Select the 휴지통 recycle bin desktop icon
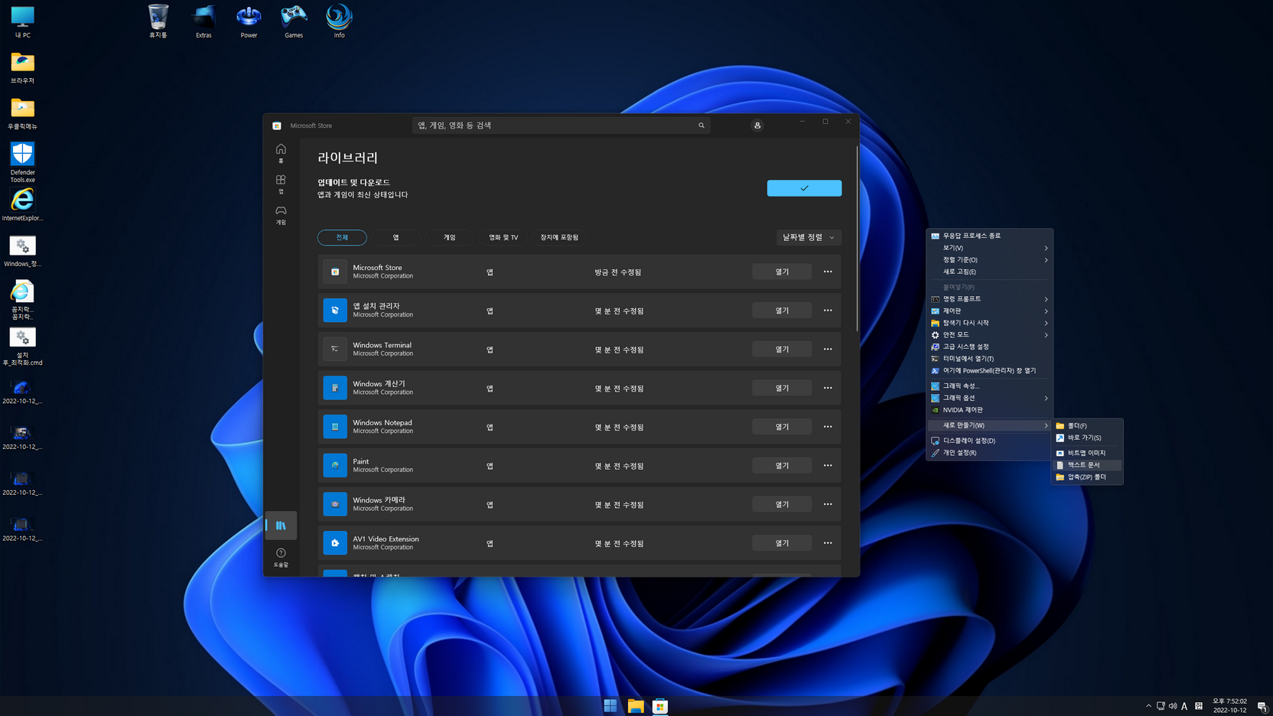 coord(158,21)
